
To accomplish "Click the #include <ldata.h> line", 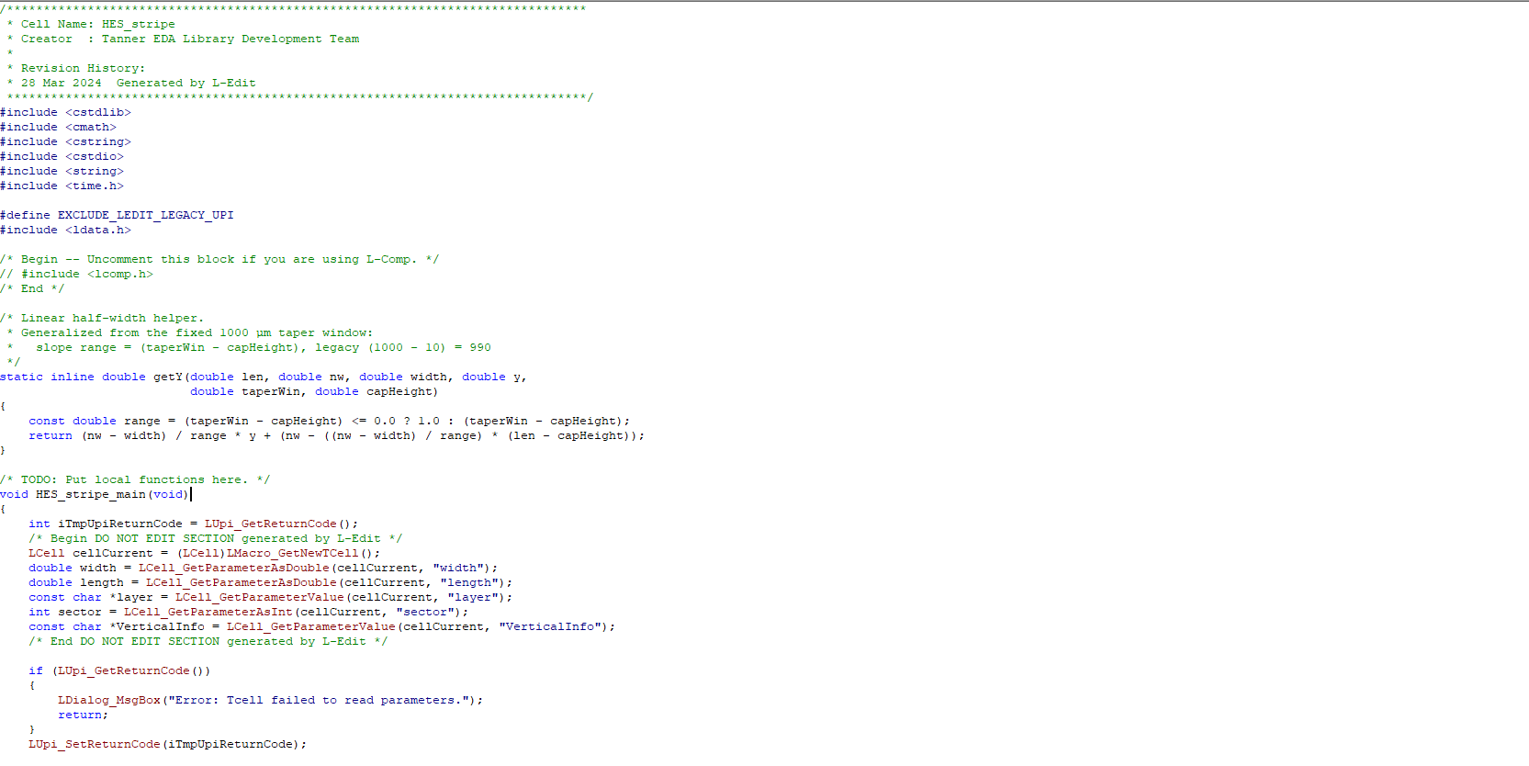I will (x=65, y=230).
